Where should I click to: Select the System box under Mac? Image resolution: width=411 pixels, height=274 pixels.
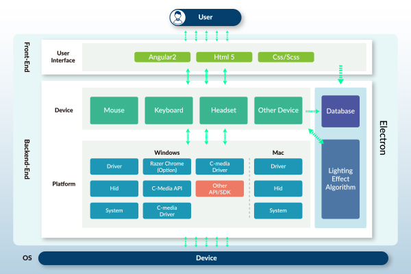(x=278, y=210)
